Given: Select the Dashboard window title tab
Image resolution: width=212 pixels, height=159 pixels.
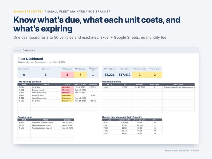Looking at the screenshot, I should (29, 50).
